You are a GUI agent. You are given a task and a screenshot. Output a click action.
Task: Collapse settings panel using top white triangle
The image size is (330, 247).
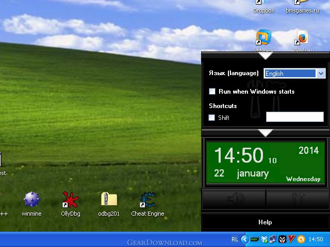(x=266, y=56)
